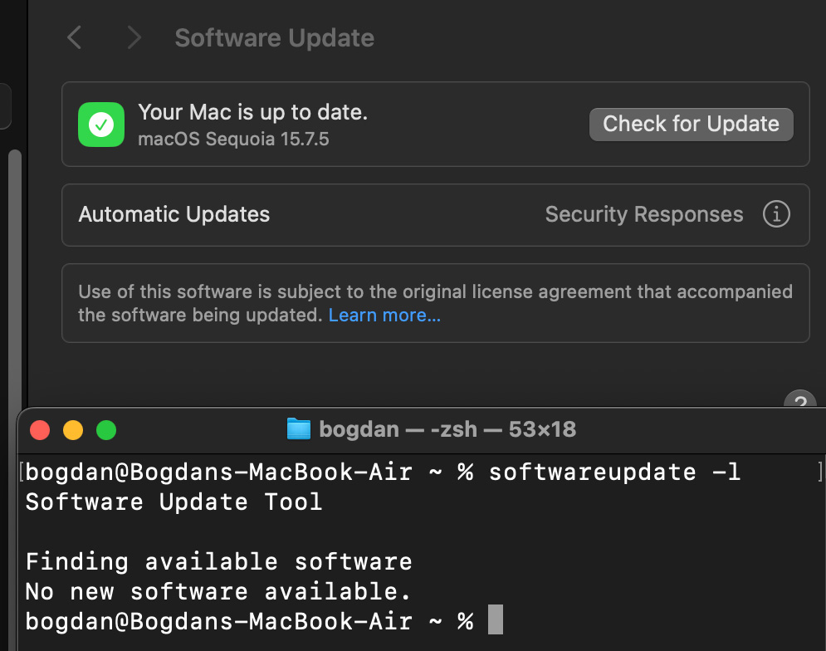Image resolution: width=826 pixels, height=651 pixels.
Task: Click the Terminal prompt cursor block
Action: pyautogui.click(x=495, y=619)
